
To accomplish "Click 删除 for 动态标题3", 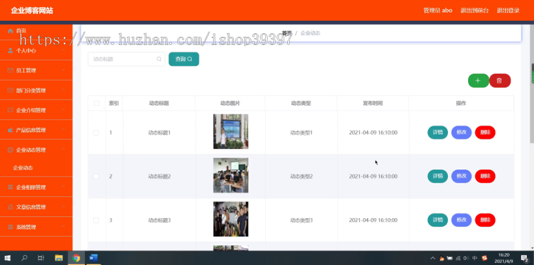I will [485, 220].
